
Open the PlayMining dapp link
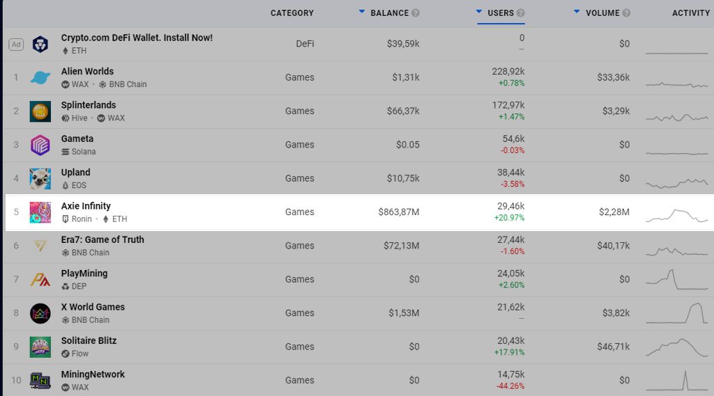click(x=84, y=274)
